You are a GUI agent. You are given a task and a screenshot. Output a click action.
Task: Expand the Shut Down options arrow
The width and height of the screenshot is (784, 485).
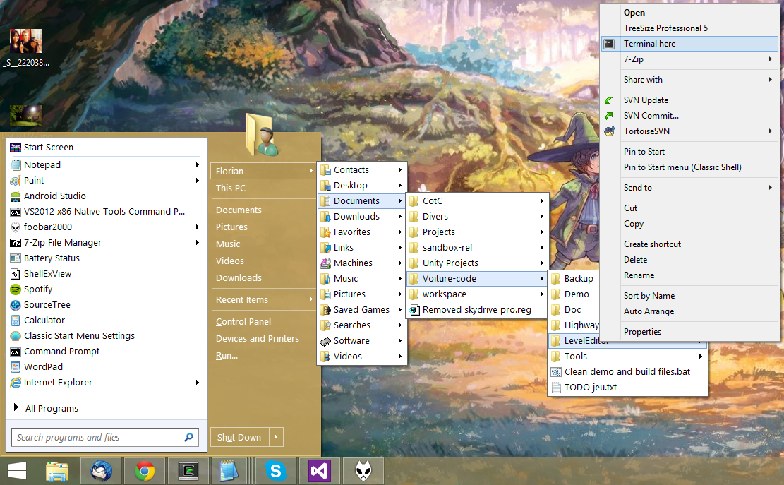pyautogui.click(x=276, y=438)
